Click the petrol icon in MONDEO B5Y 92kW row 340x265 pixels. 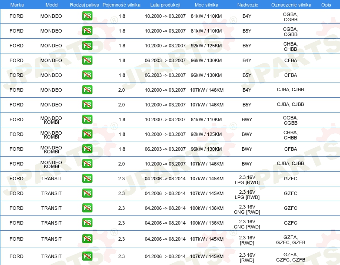tap(87, 46)
